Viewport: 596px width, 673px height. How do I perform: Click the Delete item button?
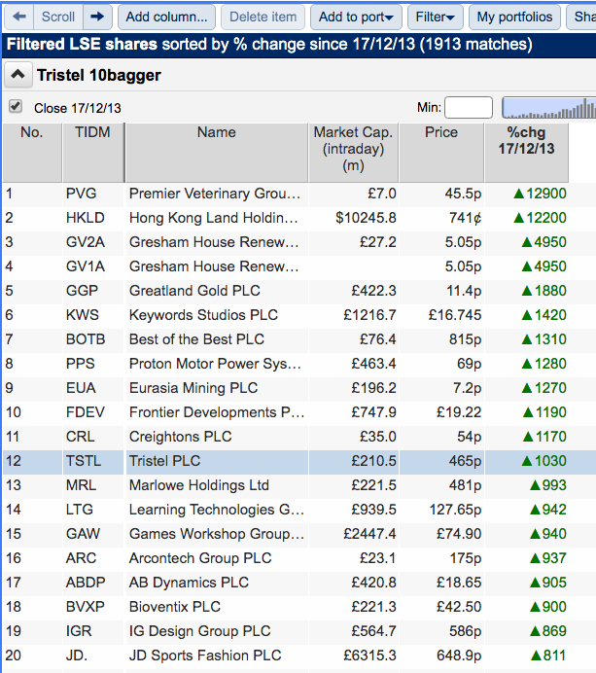pyautogui.click(x=263, y=17)
